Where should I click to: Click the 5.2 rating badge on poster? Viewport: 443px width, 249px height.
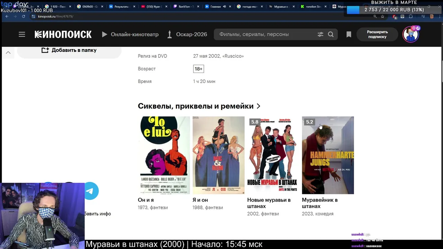pyautogui.click(x=309, y=122)
